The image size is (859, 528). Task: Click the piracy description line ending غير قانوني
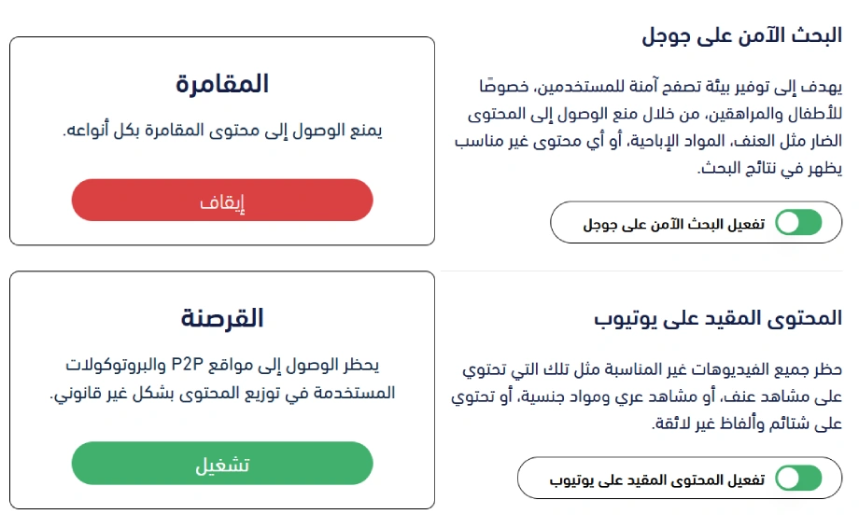tap(222, 393)
